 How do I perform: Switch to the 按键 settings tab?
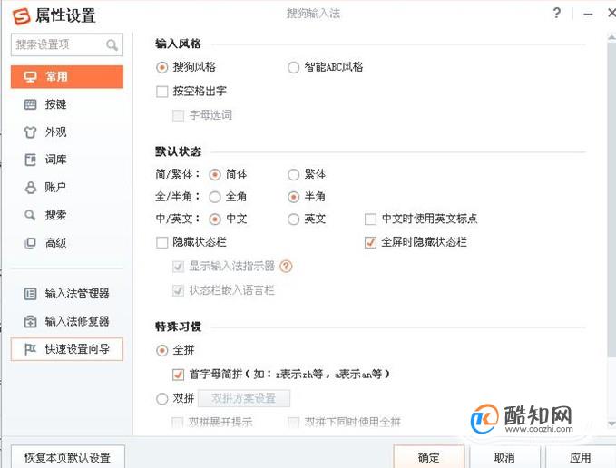click(67, 104)
